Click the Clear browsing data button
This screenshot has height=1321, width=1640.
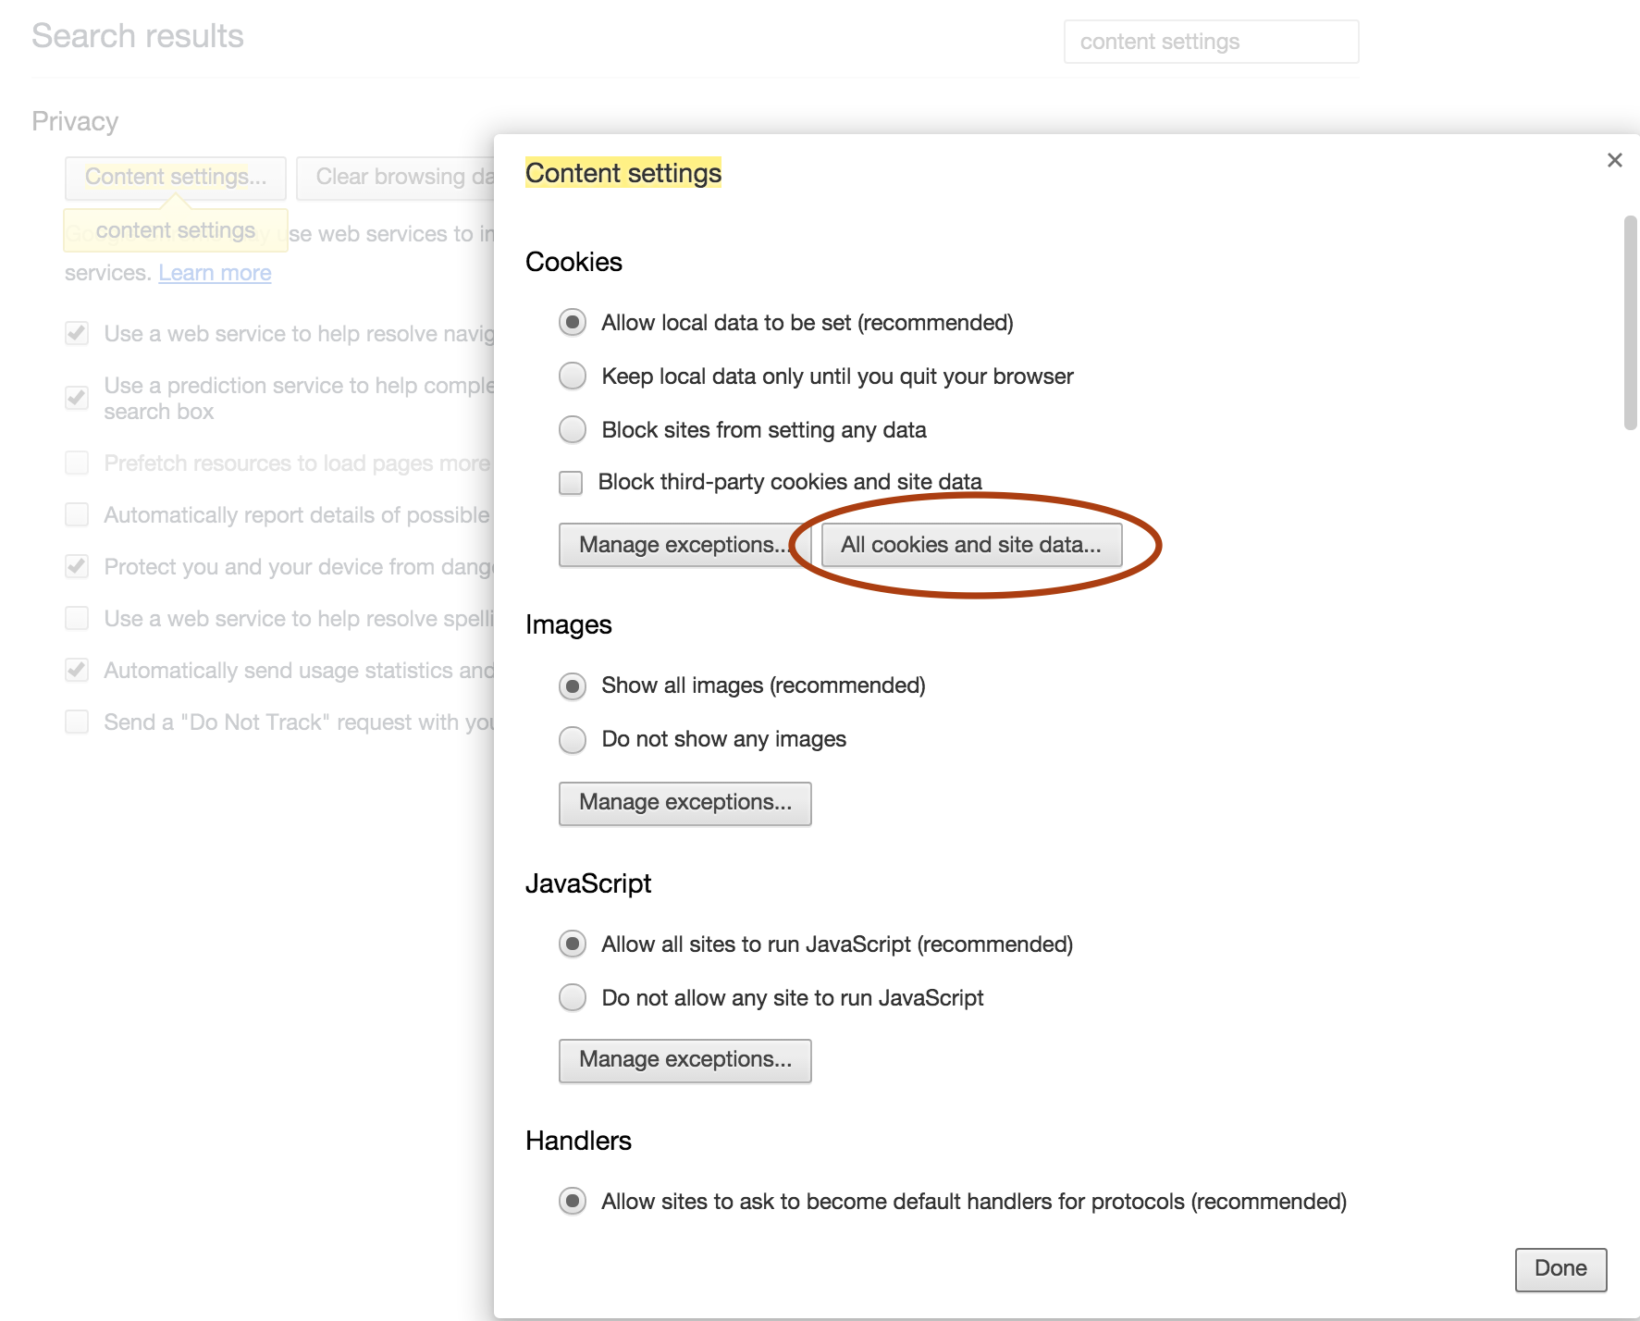(x=396, y=177)
